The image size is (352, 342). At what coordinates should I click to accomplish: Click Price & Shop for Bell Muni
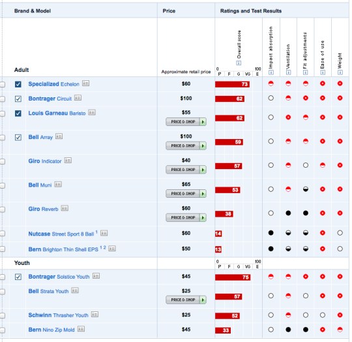(186, 194)
